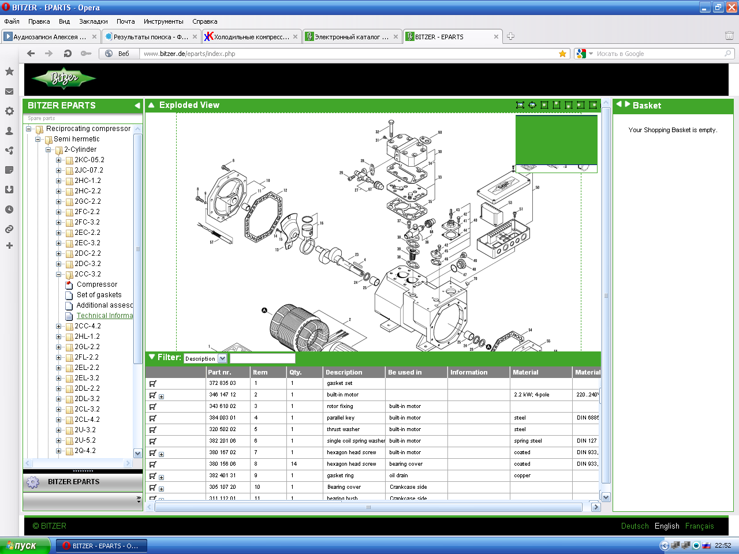Toggle Filter section triangle
The image size is (739, 554).
click(152, 357)
